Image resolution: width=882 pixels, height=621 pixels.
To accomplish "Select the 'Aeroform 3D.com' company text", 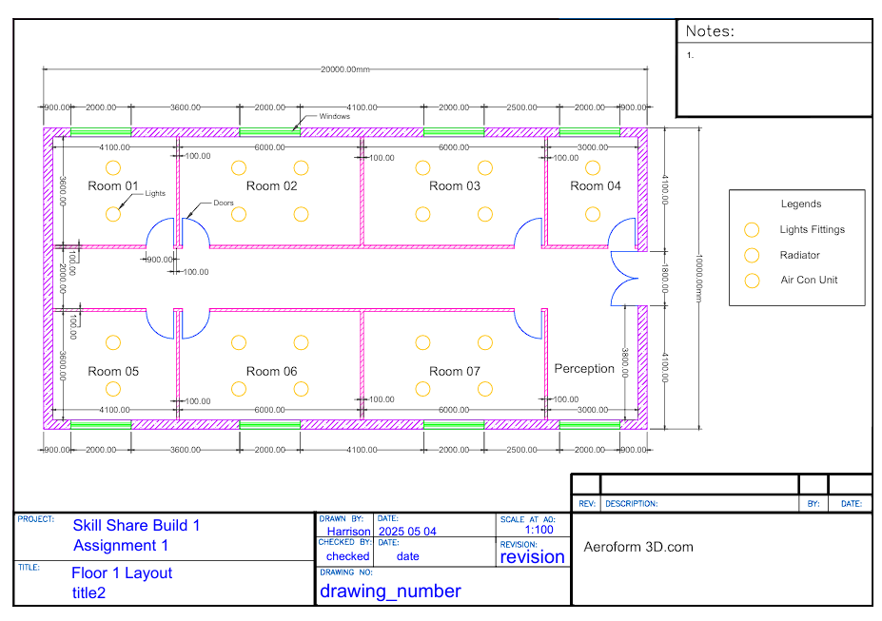I will tap(637, 548).
